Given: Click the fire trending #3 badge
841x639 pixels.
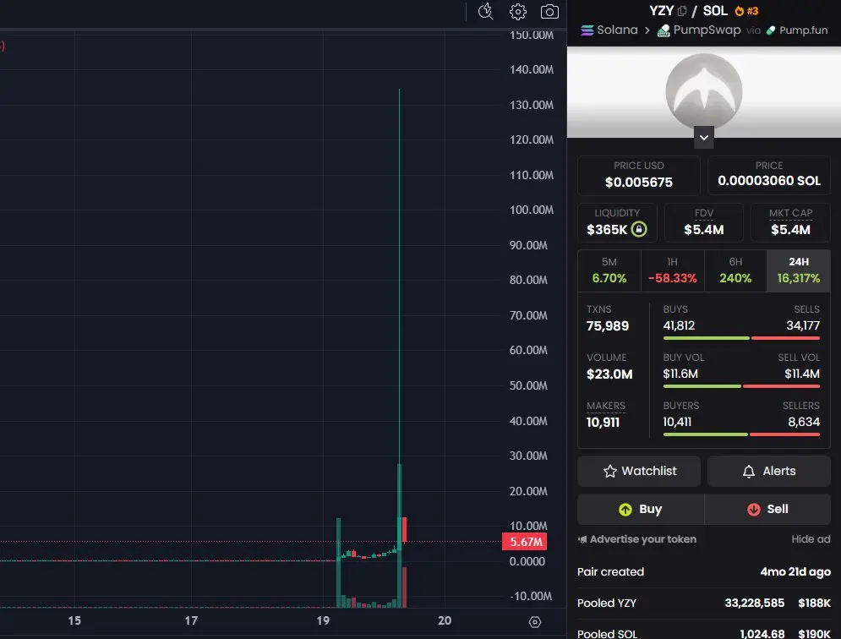Looking at the screenshot, I should [x=746, y=11].
